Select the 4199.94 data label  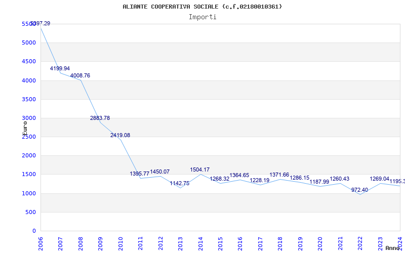(60, 68)
